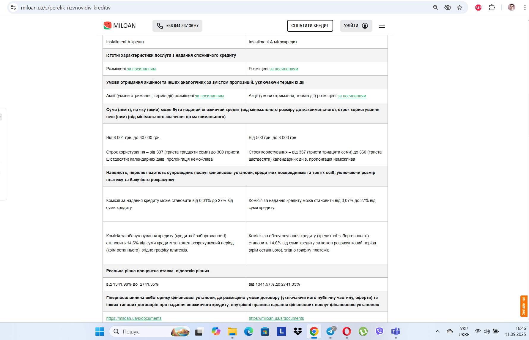Open the Windows Start button
Image resolution: width=529 pixels, height=340 pixels.
point(100,331)
